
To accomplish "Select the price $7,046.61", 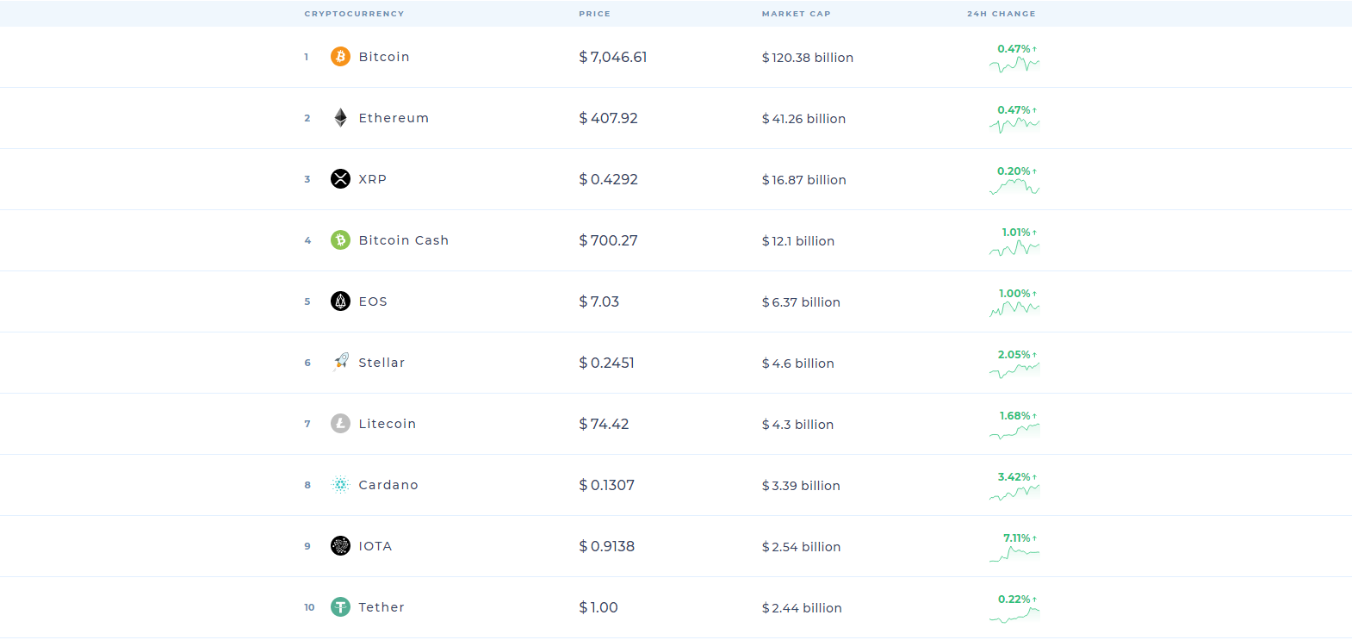I will click(613, 57).
